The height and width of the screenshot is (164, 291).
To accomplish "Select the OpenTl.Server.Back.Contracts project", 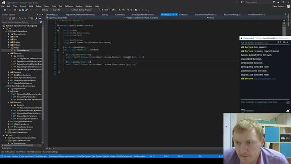I will pos(23,86).
